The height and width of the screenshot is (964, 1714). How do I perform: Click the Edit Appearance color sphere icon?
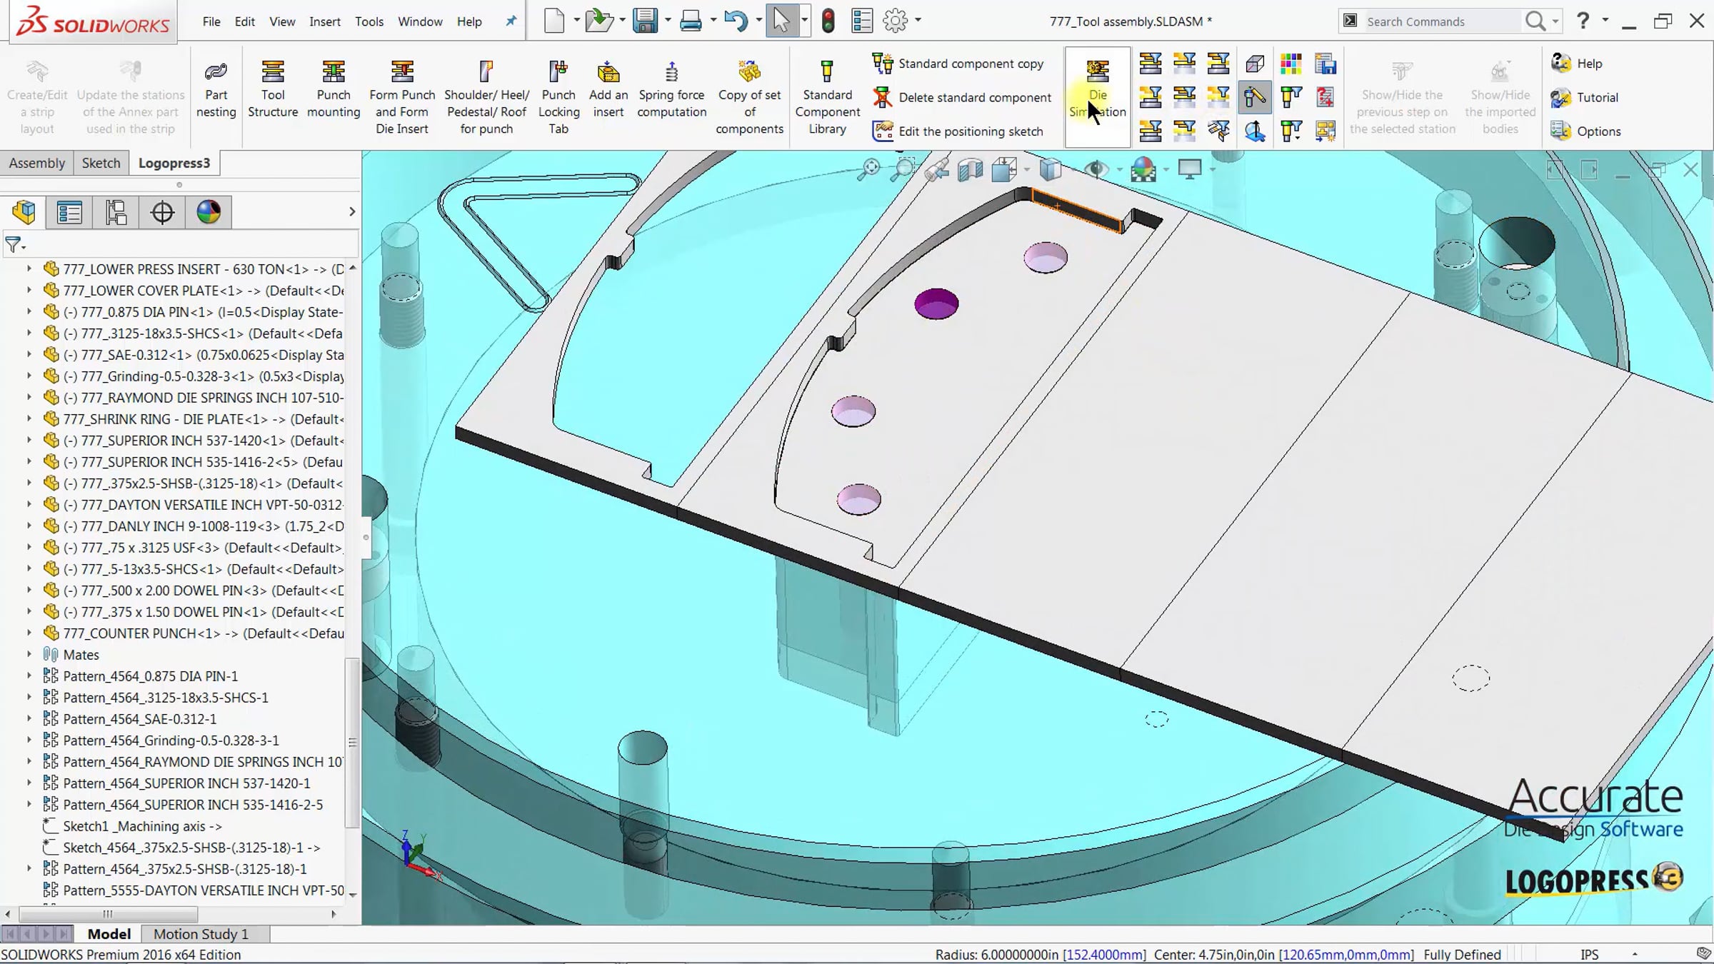click(1143, 169)
